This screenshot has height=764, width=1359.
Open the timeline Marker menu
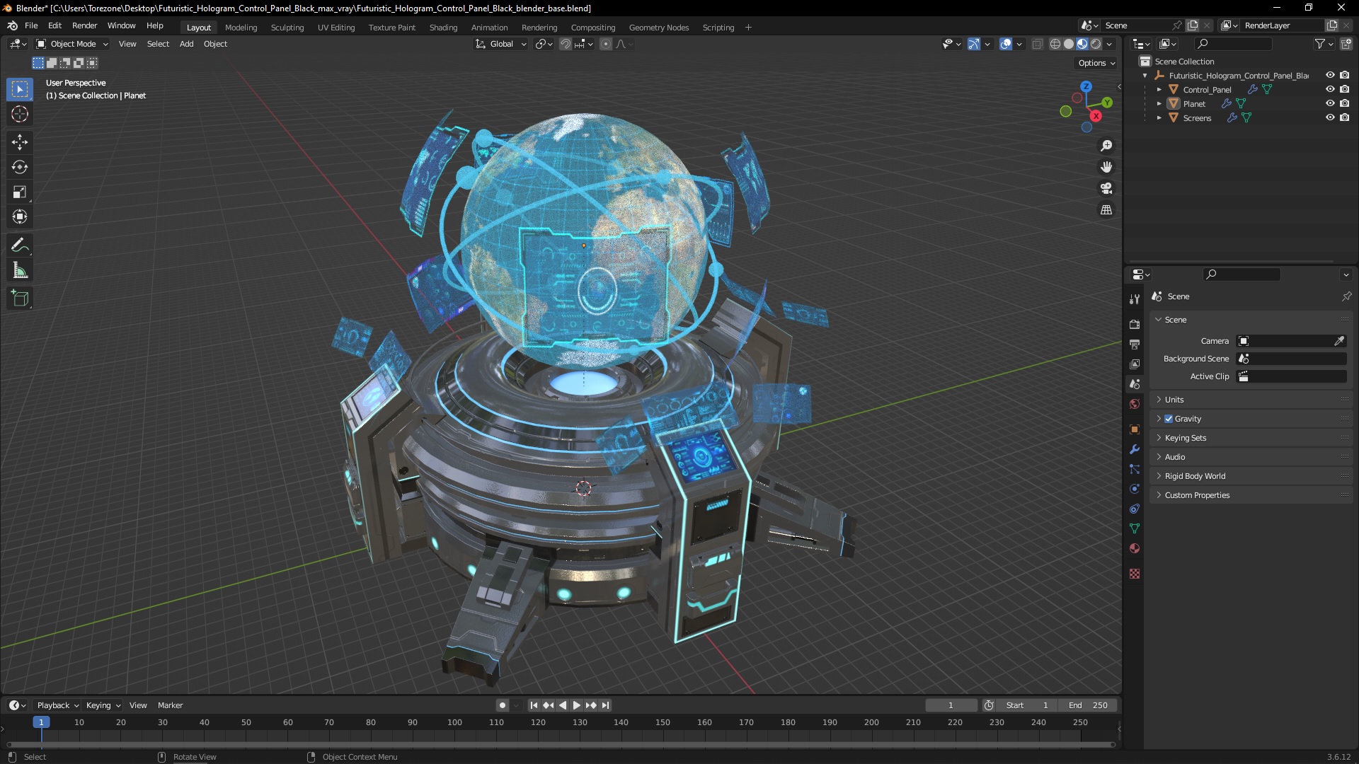pyautogui.click(x=170, y=705)
